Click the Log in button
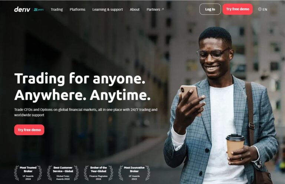 [x=210, y=9]
